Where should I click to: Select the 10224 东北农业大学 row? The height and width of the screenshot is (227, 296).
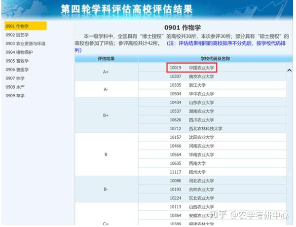coord(212,198)
